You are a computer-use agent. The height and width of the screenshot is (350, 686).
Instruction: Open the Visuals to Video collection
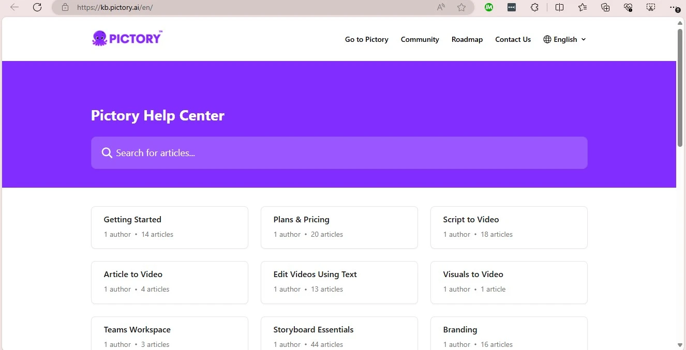(x=509, y=282)
